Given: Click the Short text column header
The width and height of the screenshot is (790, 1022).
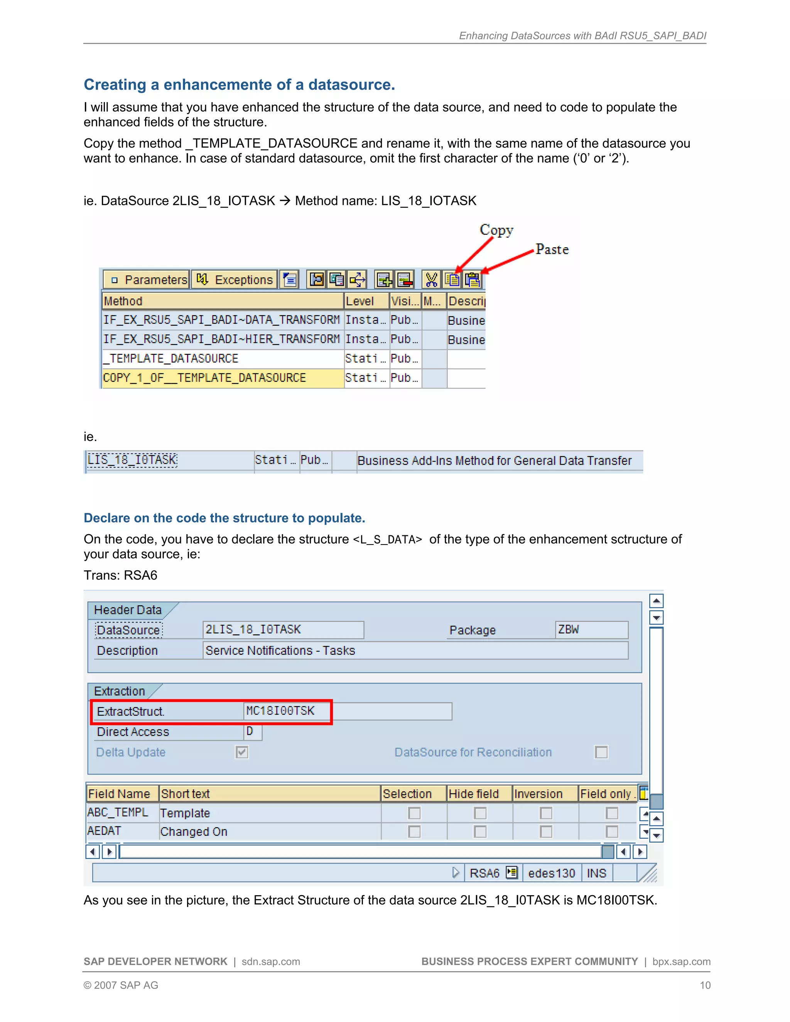Looking at the screenshot, I should (270, 794).
